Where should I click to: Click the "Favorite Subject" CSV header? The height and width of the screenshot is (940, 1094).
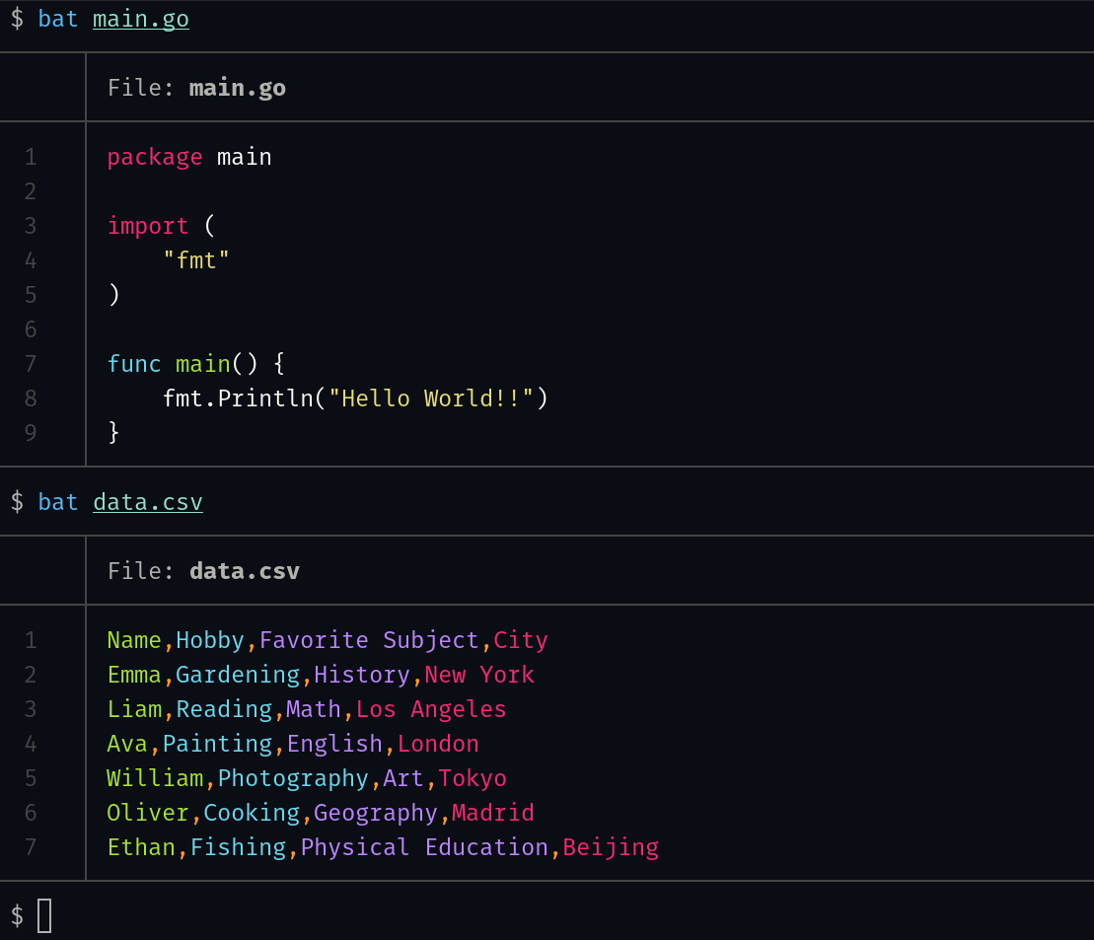[x=369, y=640]
